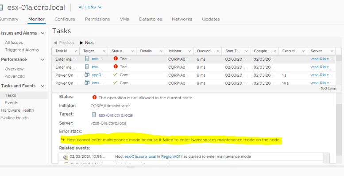Collapse the Tasks and Events section

(43, 86)
